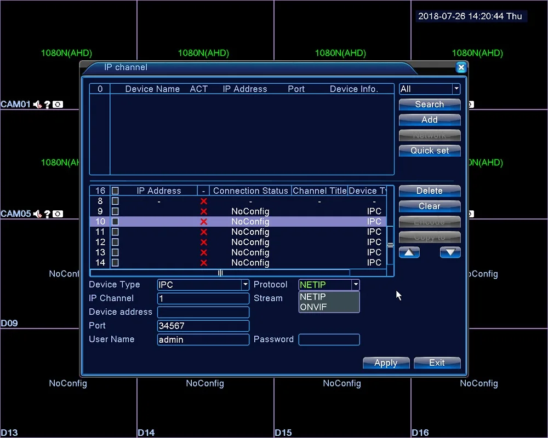This screenshot has width=548, height=438.
Task: Click the CAM01 question mark status icon
Action: click(x=47, y=105)
